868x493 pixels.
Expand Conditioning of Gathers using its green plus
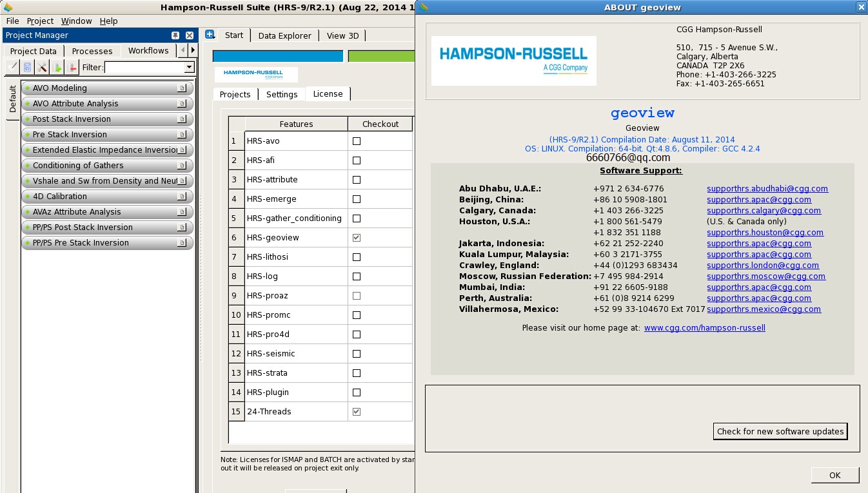tap(27, 166)
